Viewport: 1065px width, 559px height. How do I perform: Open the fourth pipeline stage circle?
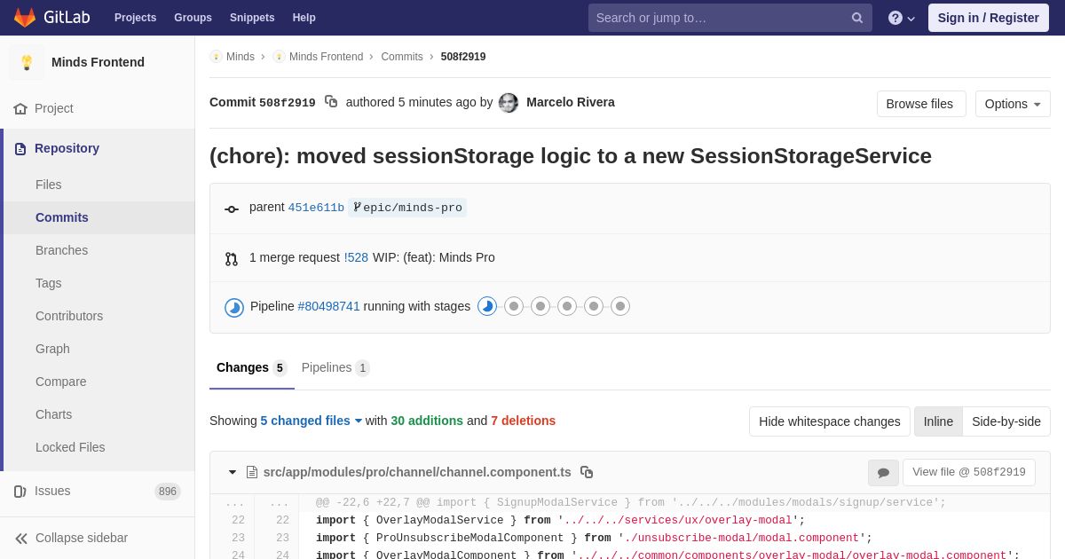(567, 306)
